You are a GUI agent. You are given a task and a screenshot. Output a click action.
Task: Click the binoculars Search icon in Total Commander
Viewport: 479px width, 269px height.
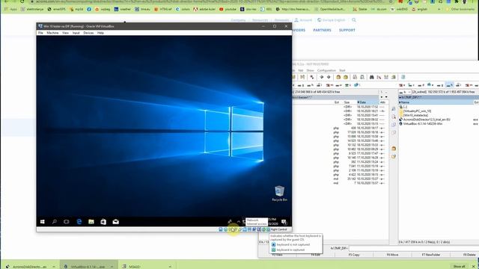coord(372,78)
